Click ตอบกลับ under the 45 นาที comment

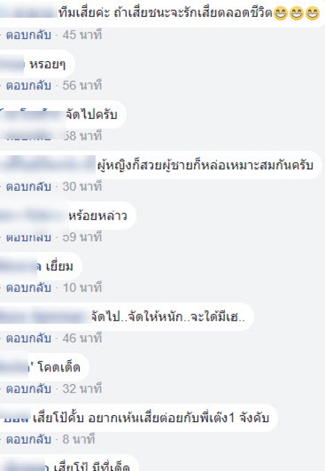(x=28, y=35)
